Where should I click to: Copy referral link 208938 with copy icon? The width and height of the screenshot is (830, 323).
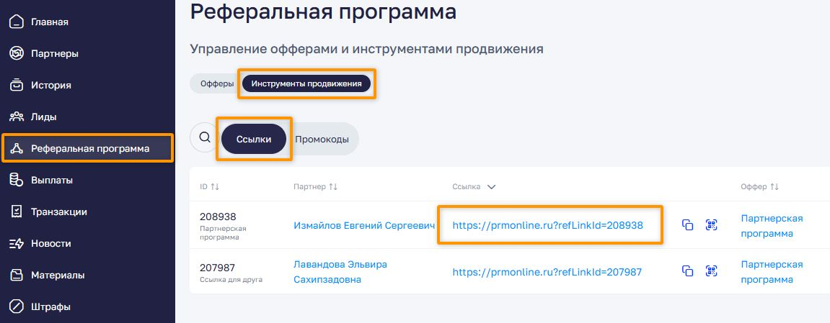click(x=687, y=225)
